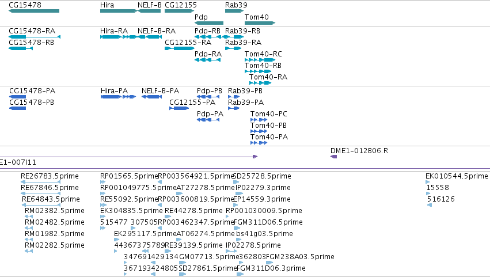Click EST EK304835.5prime

(131, 211)
